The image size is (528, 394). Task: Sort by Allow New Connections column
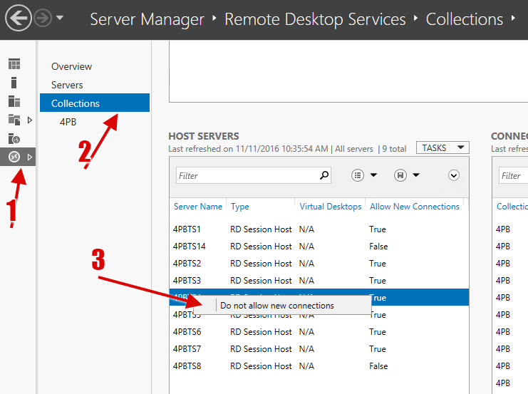[x=415, y=206]
